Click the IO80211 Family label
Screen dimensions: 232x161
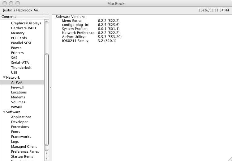pyautogui.click(x=75, y=41)
